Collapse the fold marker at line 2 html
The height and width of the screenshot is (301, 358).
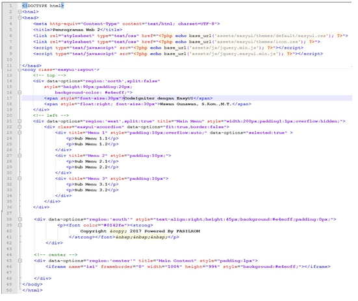(x=19, y=12)
